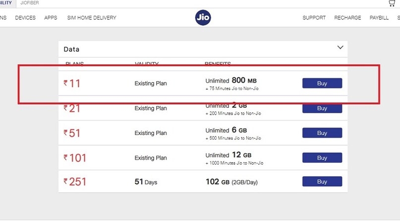Open the Apps menu
Viewport: 400px width, 222px height.
[x=51, y=18]
